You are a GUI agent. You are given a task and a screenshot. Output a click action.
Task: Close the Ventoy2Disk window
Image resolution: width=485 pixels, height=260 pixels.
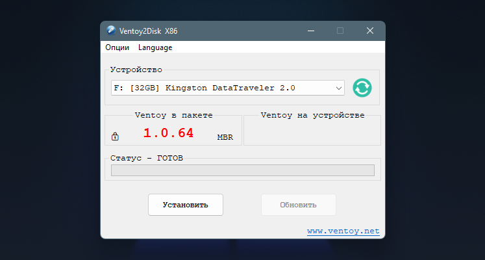click(x=370, y=31)
